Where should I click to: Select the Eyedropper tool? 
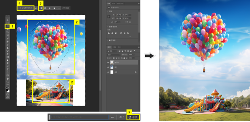[8, 39]
